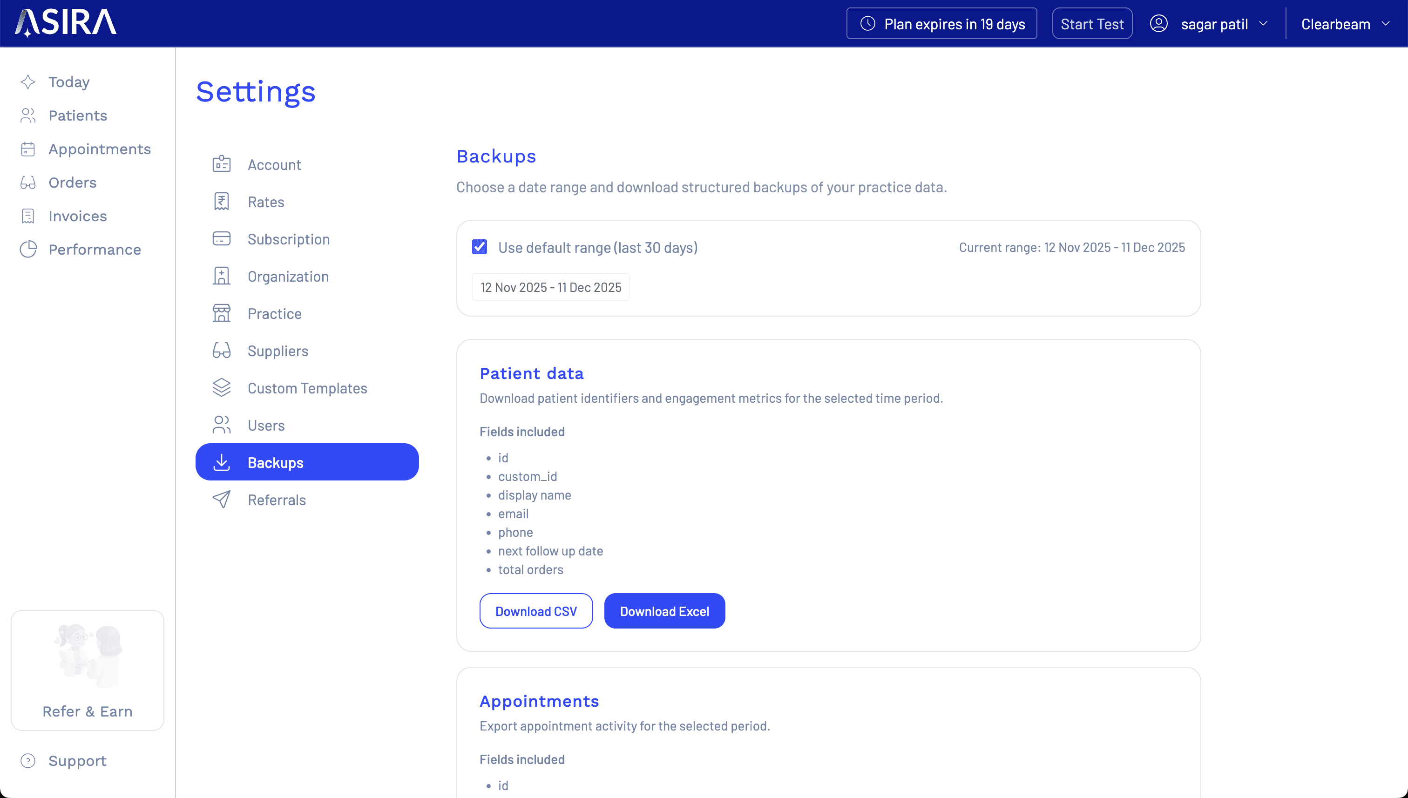Screen dimensions: 1408x798
Task: Click the Rates receipt icon in settings
Action: (222, 202)
